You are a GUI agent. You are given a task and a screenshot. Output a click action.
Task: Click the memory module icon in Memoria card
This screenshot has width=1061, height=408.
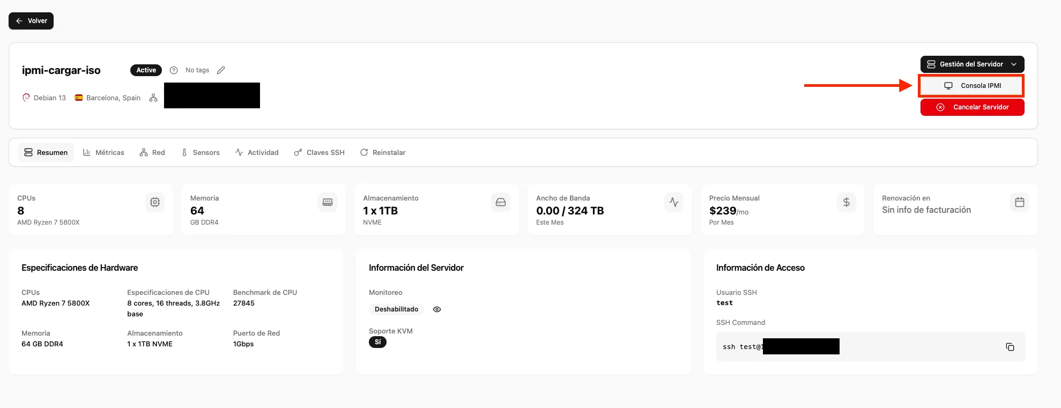point(328,202)
